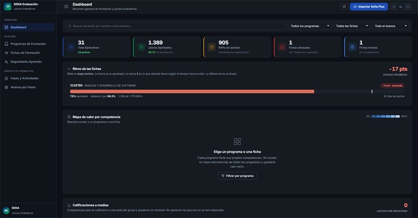Click the refresh icon button
This screenshot has height=218, width=418.
click(344, 7)
